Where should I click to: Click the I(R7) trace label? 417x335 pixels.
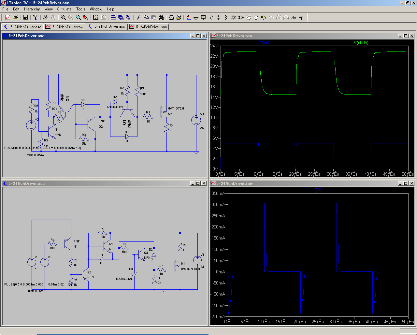pyautogui.click(x=318, y=190)
